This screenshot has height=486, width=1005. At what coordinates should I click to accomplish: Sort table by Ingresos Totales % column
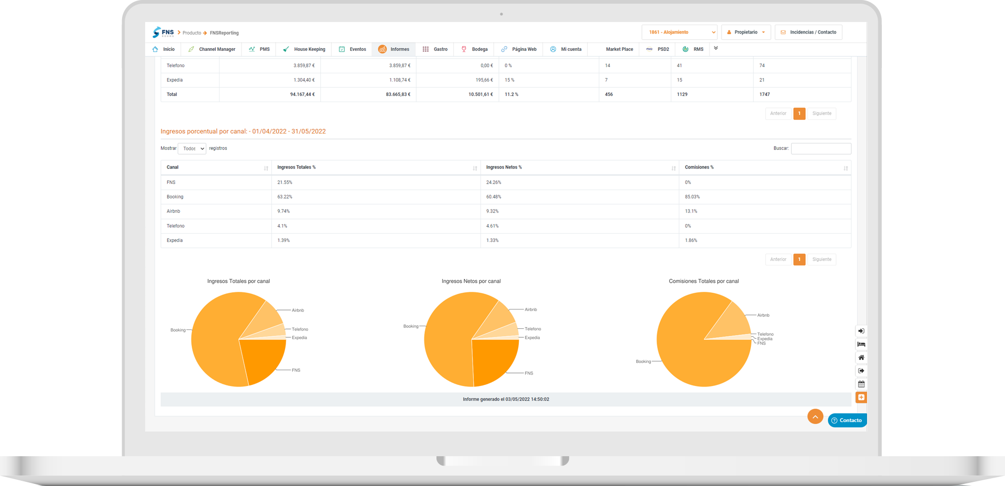coord(375,168)
